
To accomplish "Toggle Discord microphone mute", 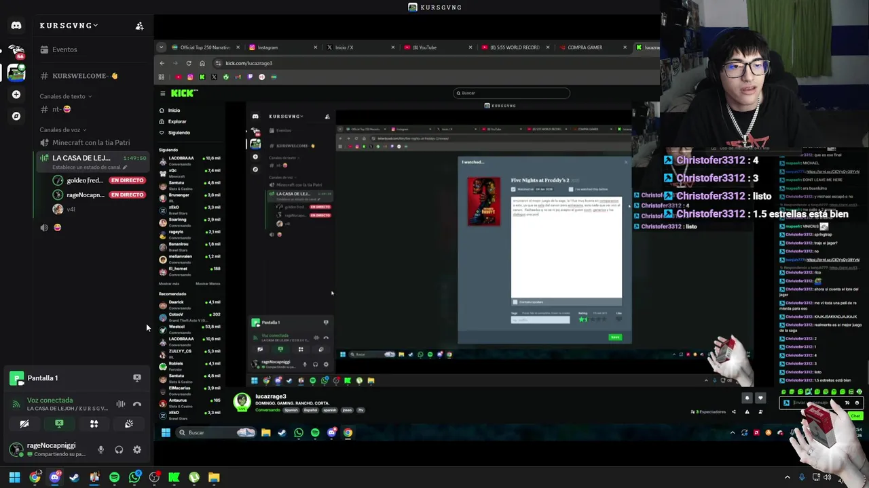I will (x=100, y=449).
